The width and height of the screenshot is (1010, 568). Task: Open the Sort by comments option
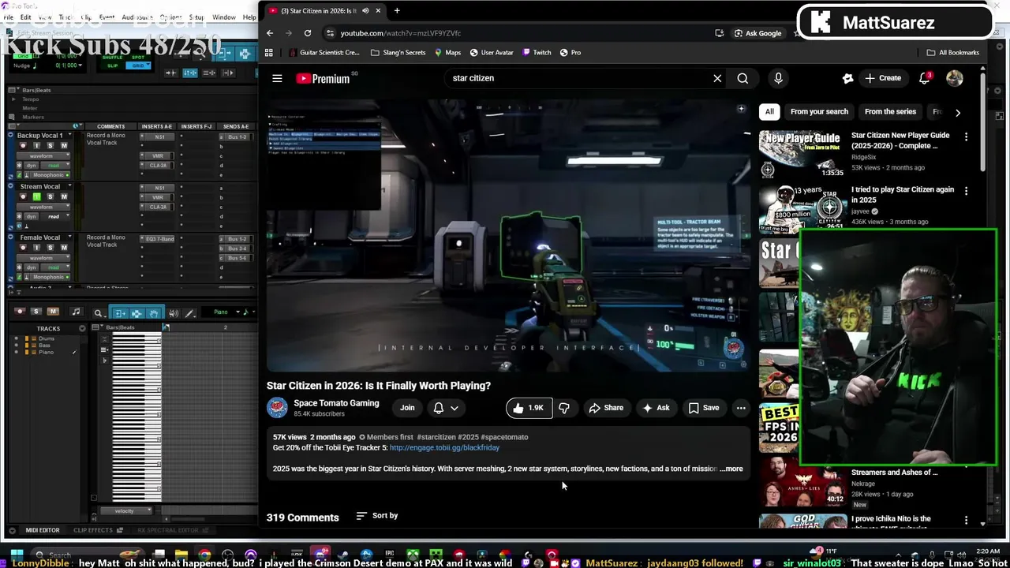point(377,516)
